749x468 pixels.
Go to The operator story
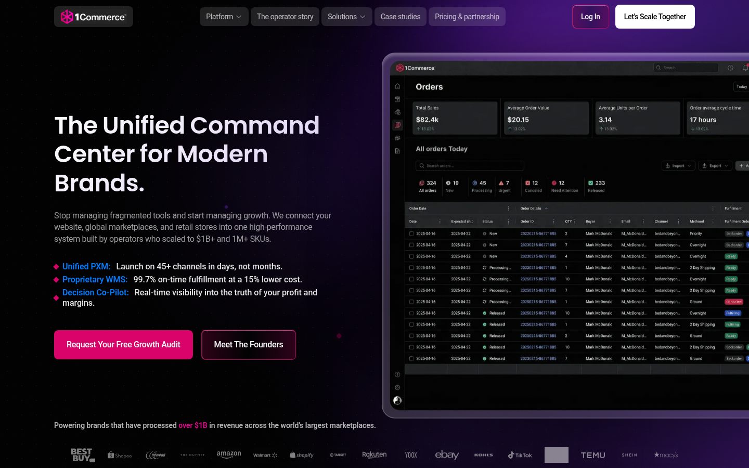point(285,17)
